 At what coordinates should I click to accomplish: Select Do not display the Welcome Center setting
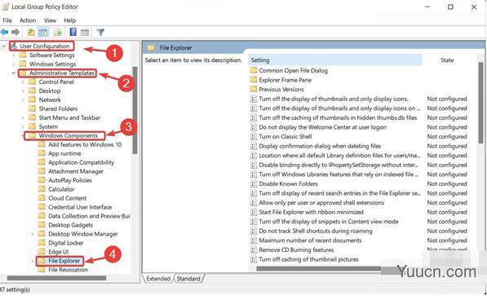pos(323,127)
